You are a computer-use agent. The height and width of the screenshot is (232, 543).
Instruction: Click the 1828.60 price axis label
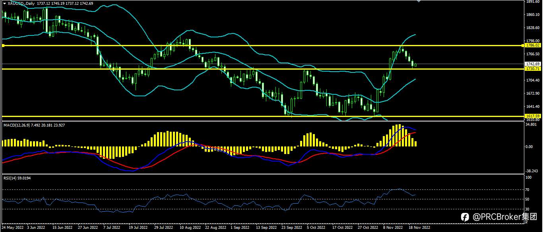click(532, 28)
